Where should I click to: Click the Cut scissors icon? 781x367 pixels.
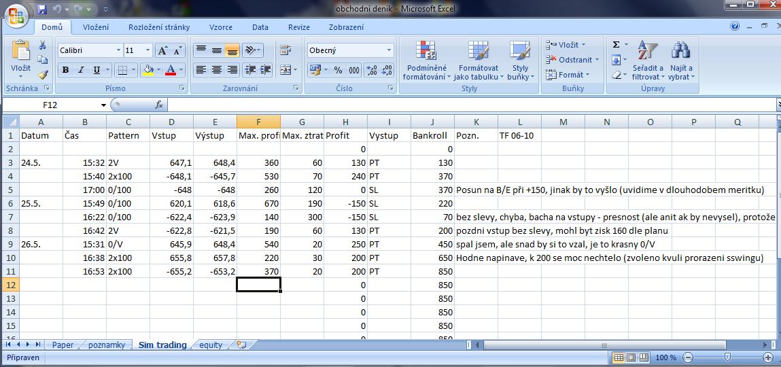pos(43,46)
